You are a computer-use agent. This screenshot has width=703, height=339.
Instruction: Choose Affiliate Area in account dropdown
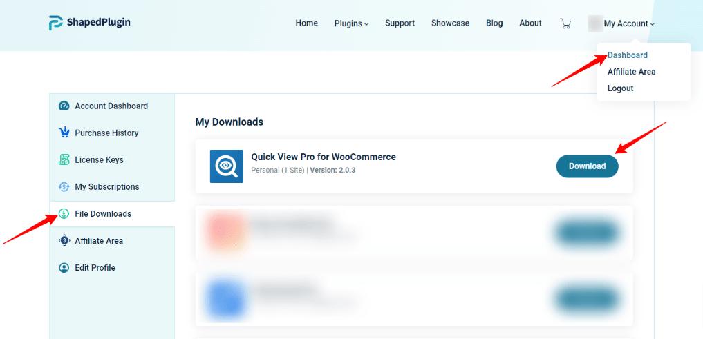pyautogui.click(x=631, y=72)
